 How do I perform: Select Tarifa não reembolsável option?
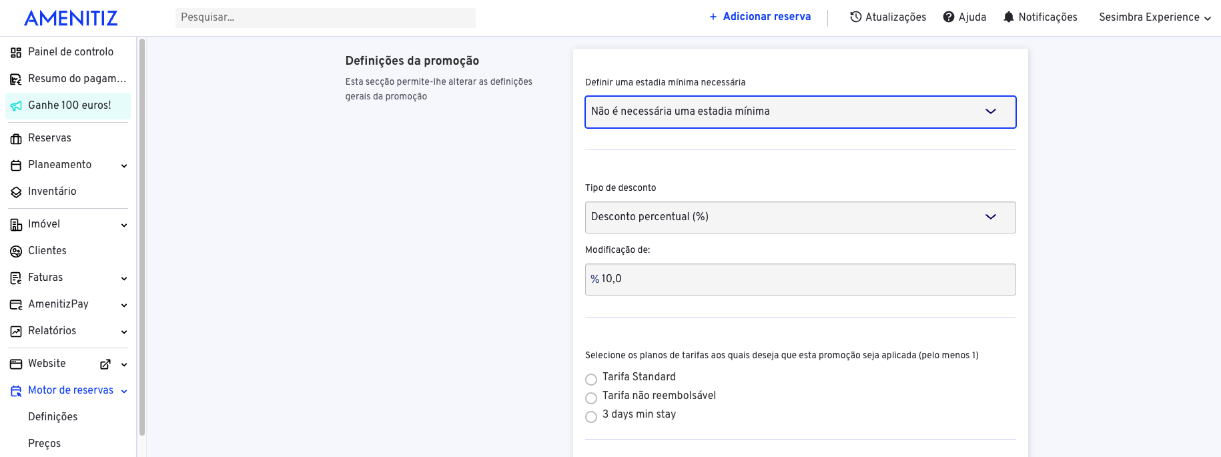point(591,398)
